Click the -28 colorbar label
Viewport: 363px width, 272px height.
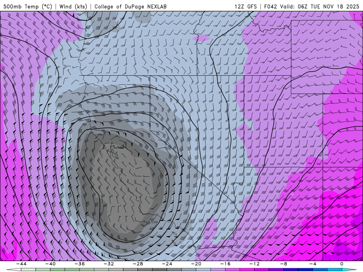(x=138, y=264)
